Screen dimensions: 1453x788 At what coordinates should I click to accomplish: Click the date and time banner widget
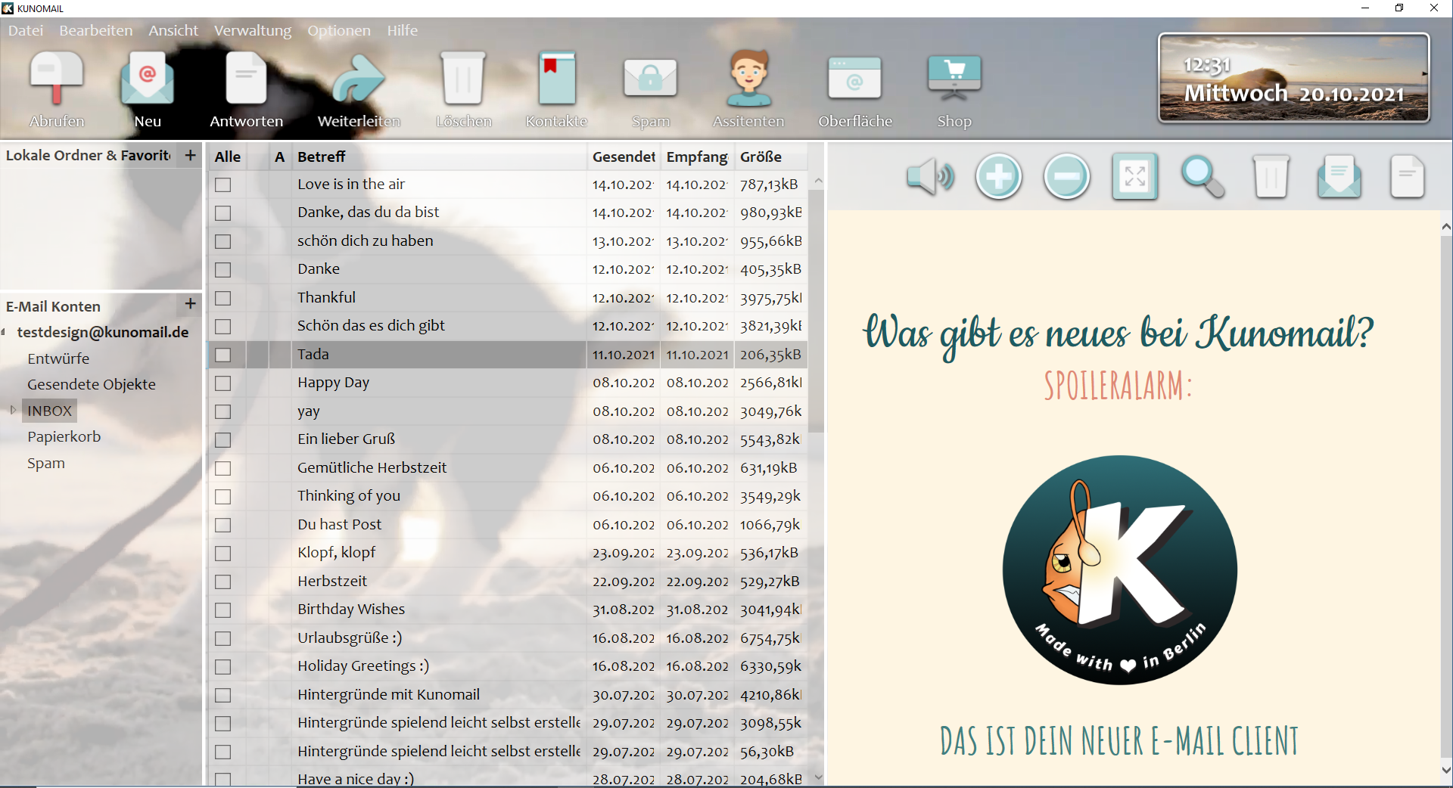[1294, 78]
